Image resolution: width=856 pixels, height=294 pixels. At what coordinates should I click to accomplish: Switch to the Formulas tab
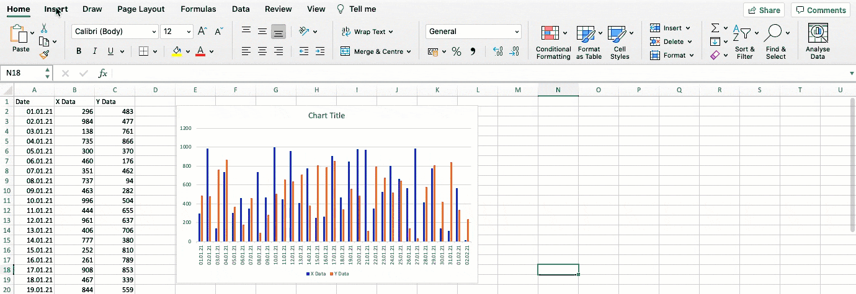[x=198, y=9]
